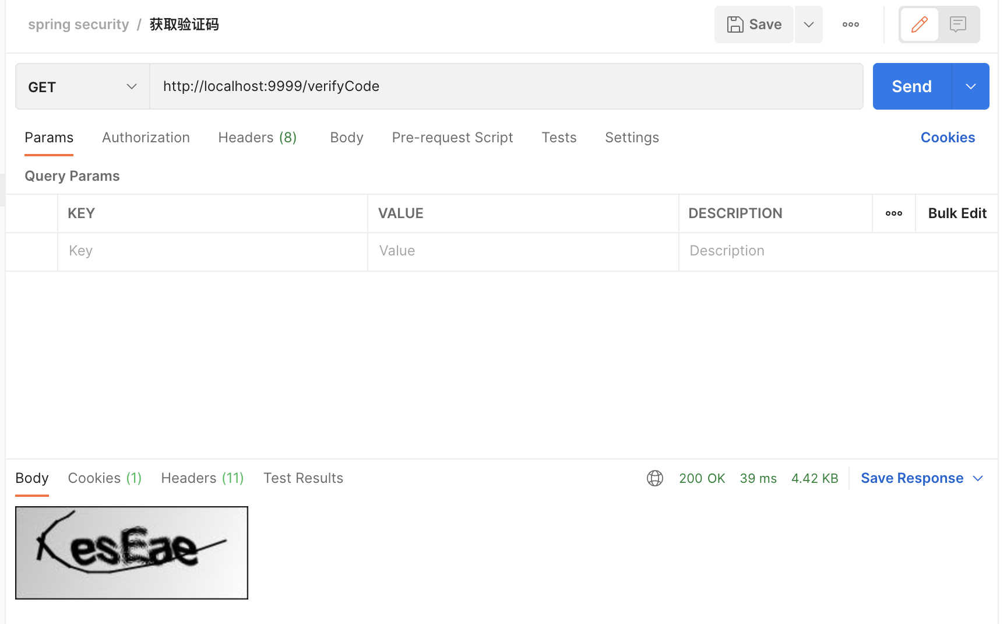This screenshot has width=1007, height=624.
Task: Open the three-dot more actions menu
Action: pyautogui.click(x=850, y=24)
